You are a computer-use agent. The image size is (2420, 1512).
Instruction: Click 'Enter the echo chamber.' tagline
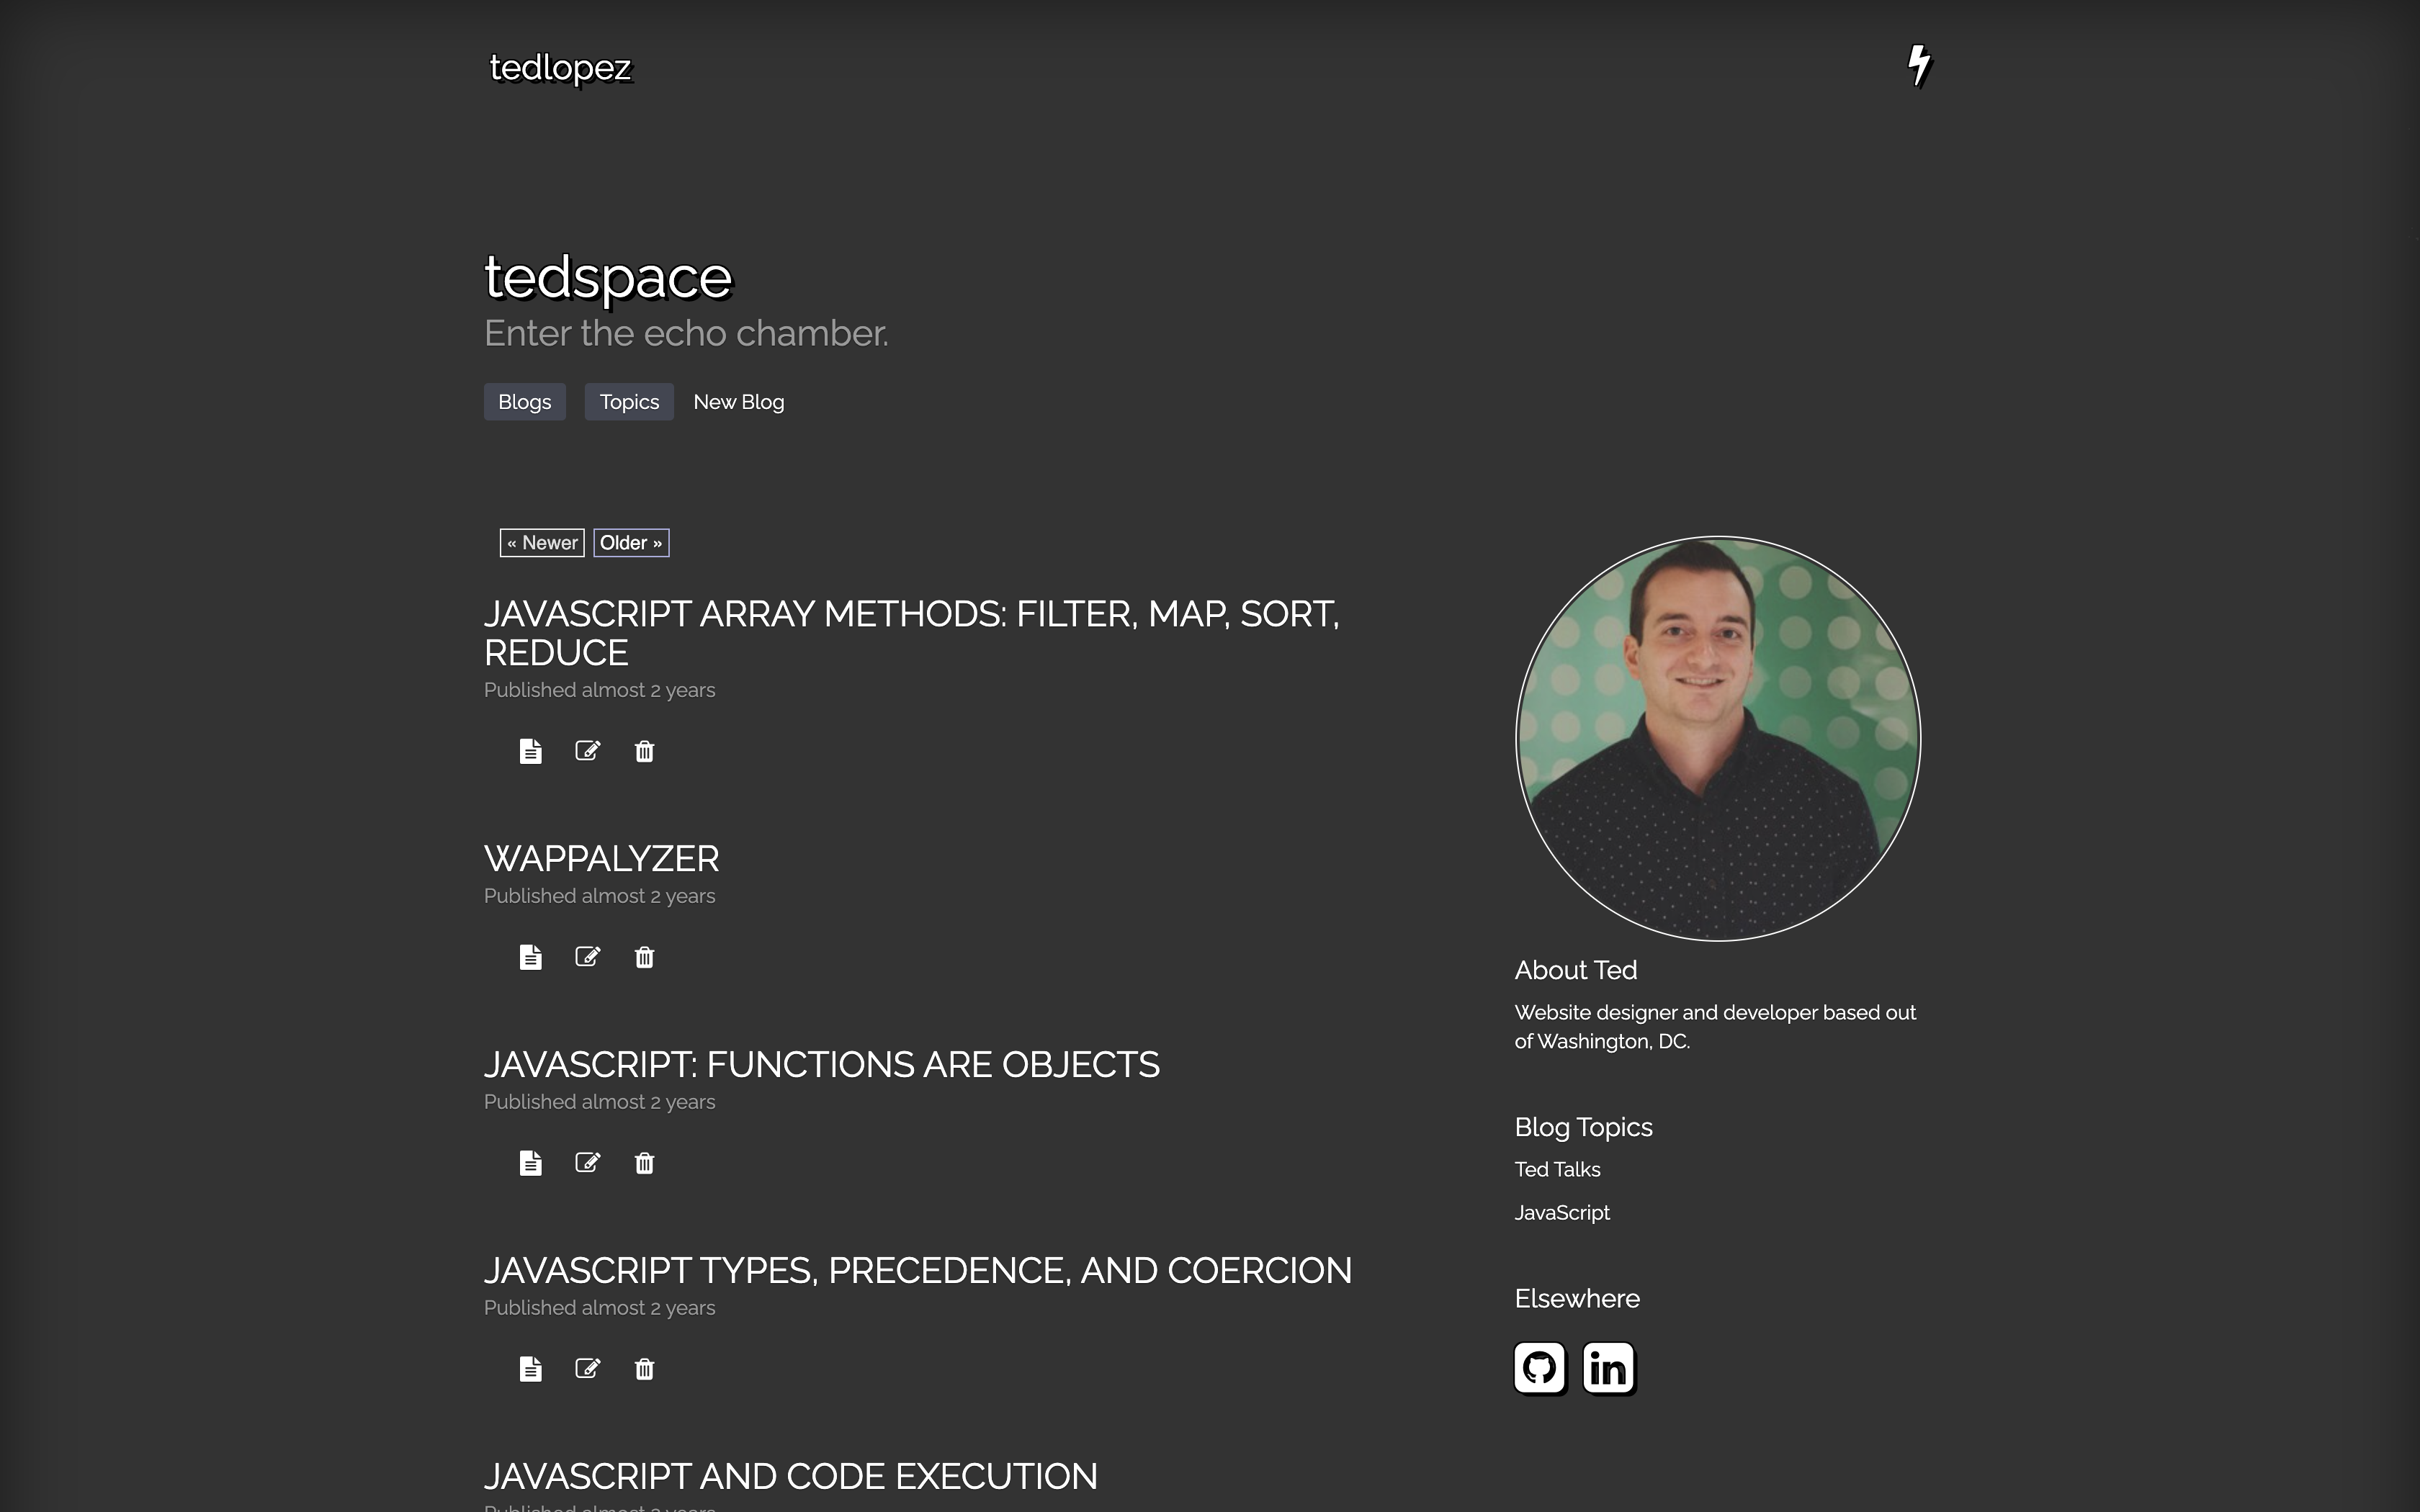[x=686, y=333]
